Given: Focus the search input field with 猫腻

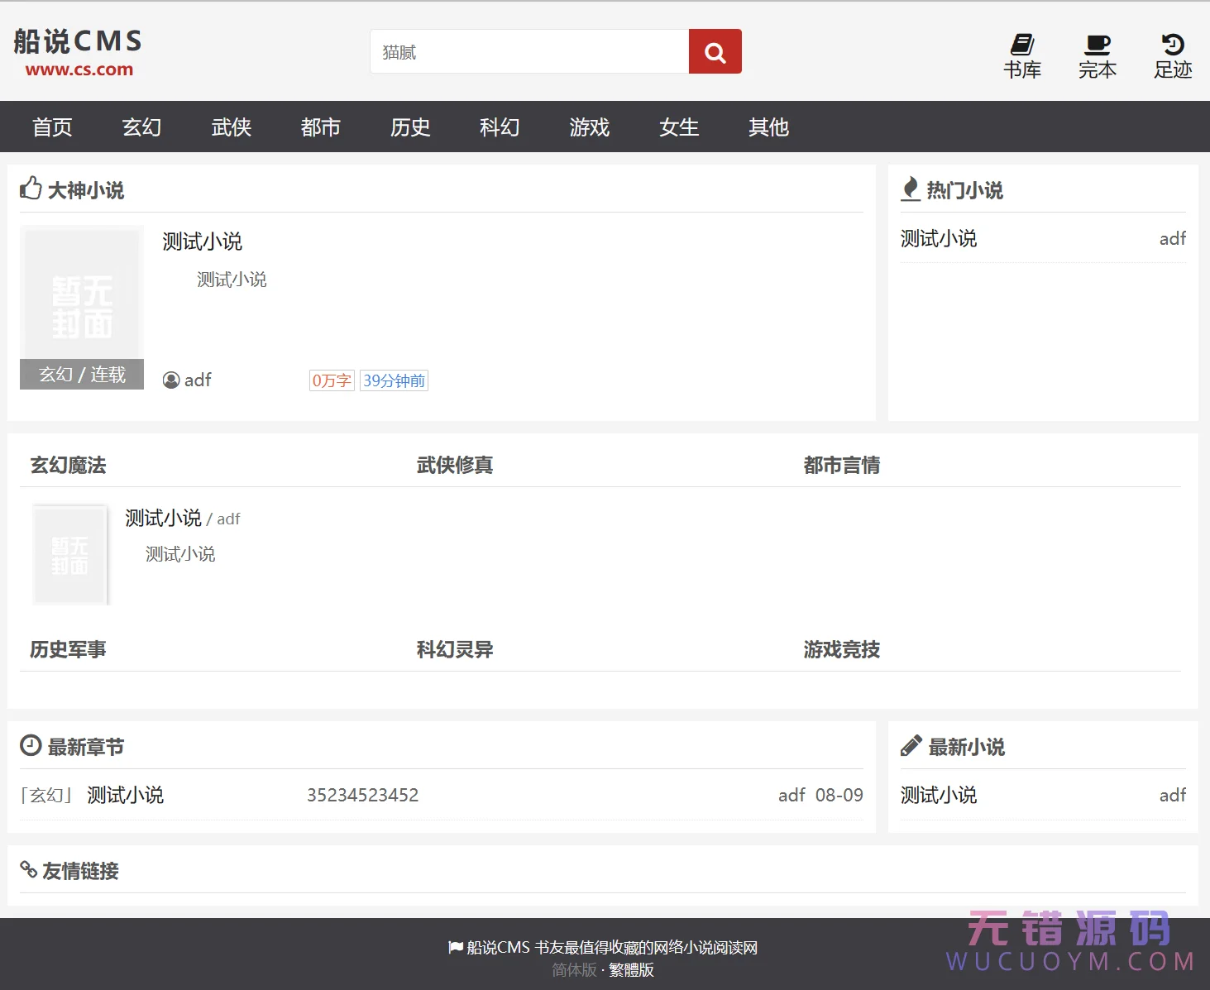Looking at the screenshot, I should 529,52.
